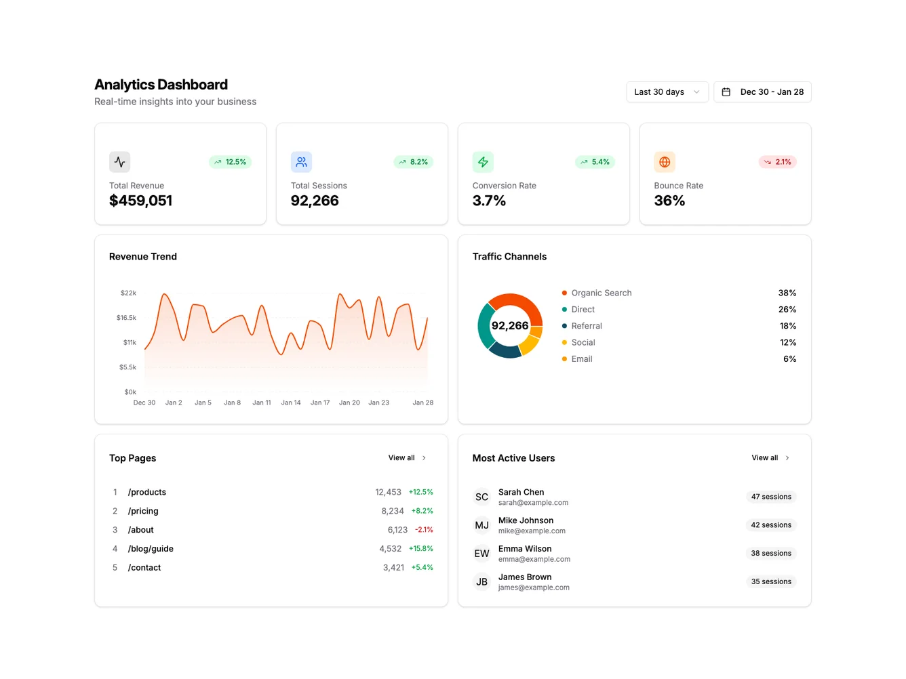Toggle the Direct channel in the legend
Image resolution: width=906 pixels, height=679 pixels.
click(582, 309)
